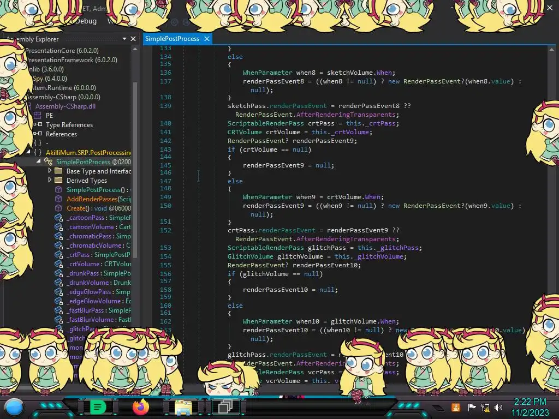Follow the GlitchVolume type link on line 154

click(250, 256)
